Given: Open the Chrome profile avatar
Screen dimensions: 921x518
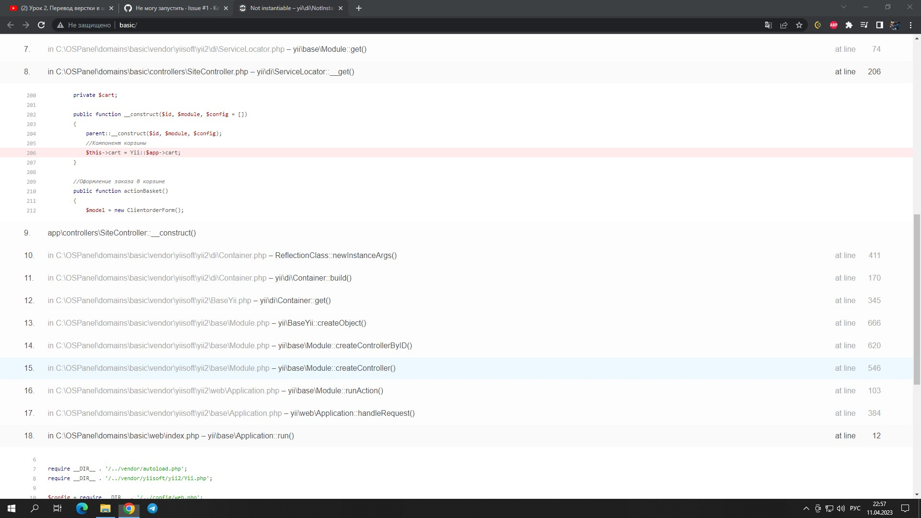Looking at the screenshot, I should point(895,25).
